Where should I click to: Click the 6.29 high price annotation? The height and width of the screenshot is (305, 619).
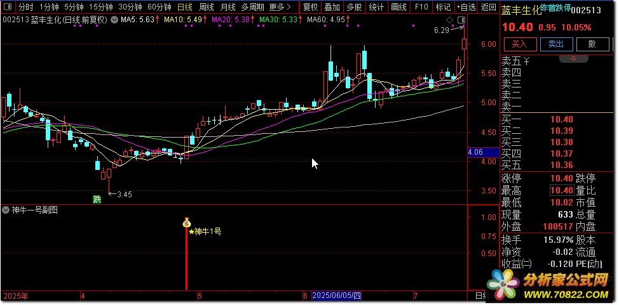[442, 30]
